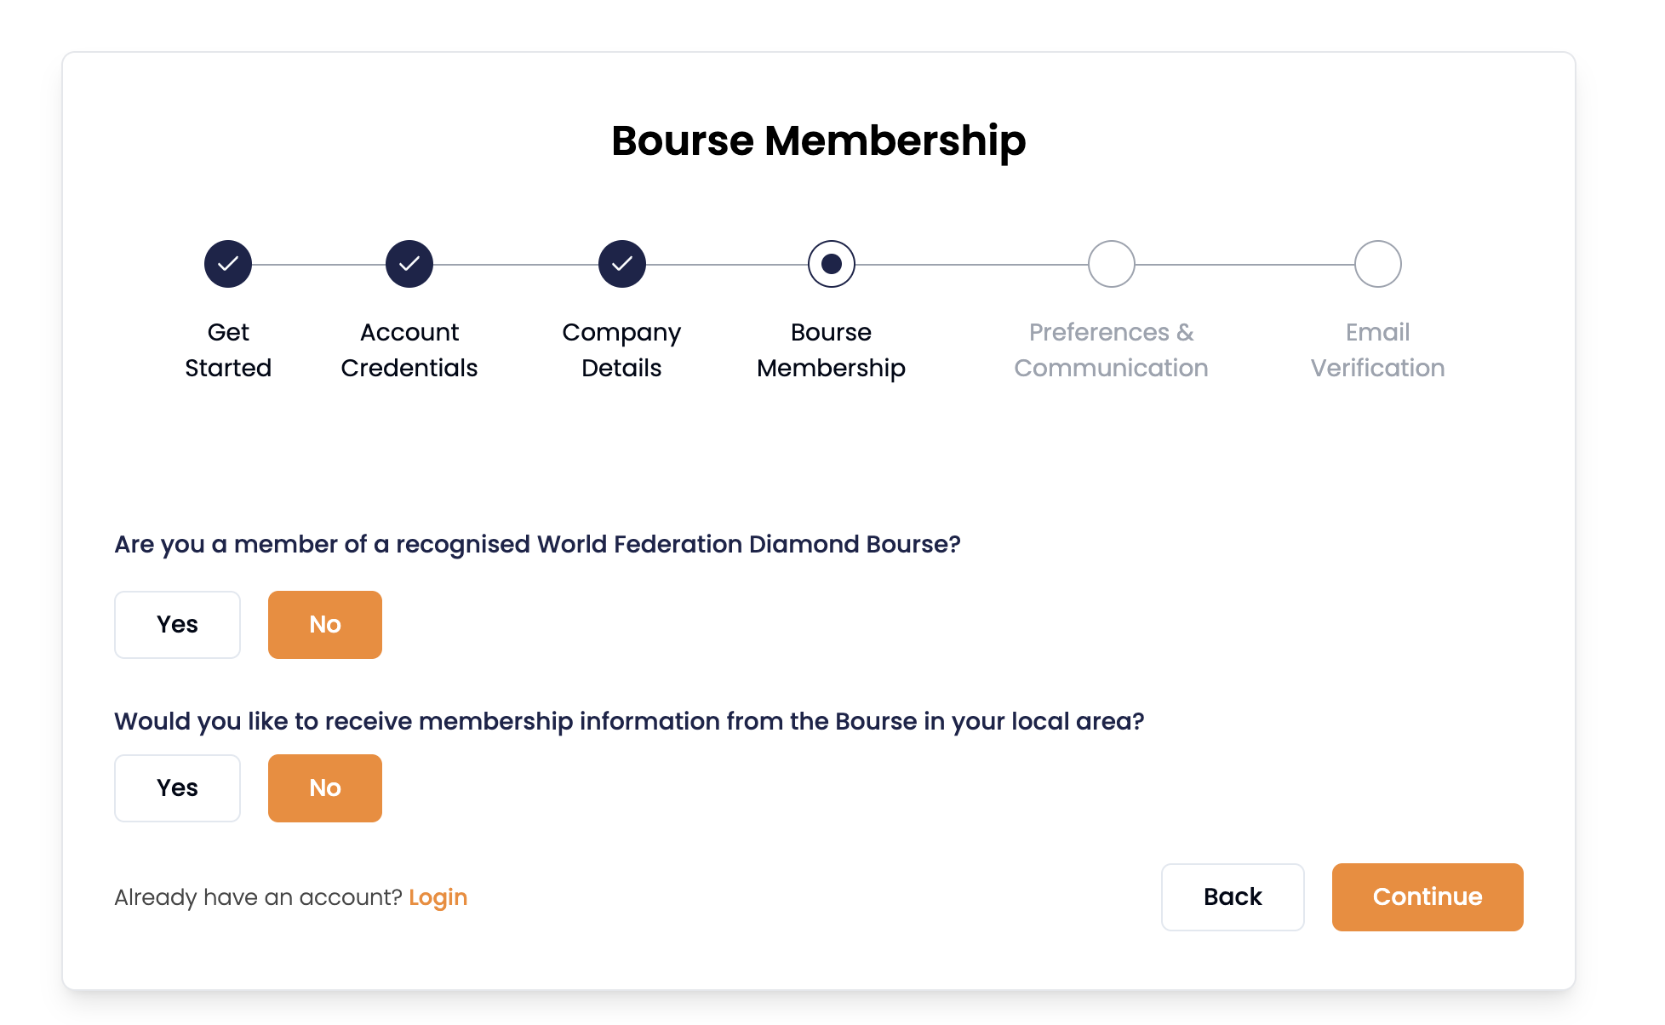Click the Email Verification empty step circle
The image size is (1665, 1025).
[1378, 264]
